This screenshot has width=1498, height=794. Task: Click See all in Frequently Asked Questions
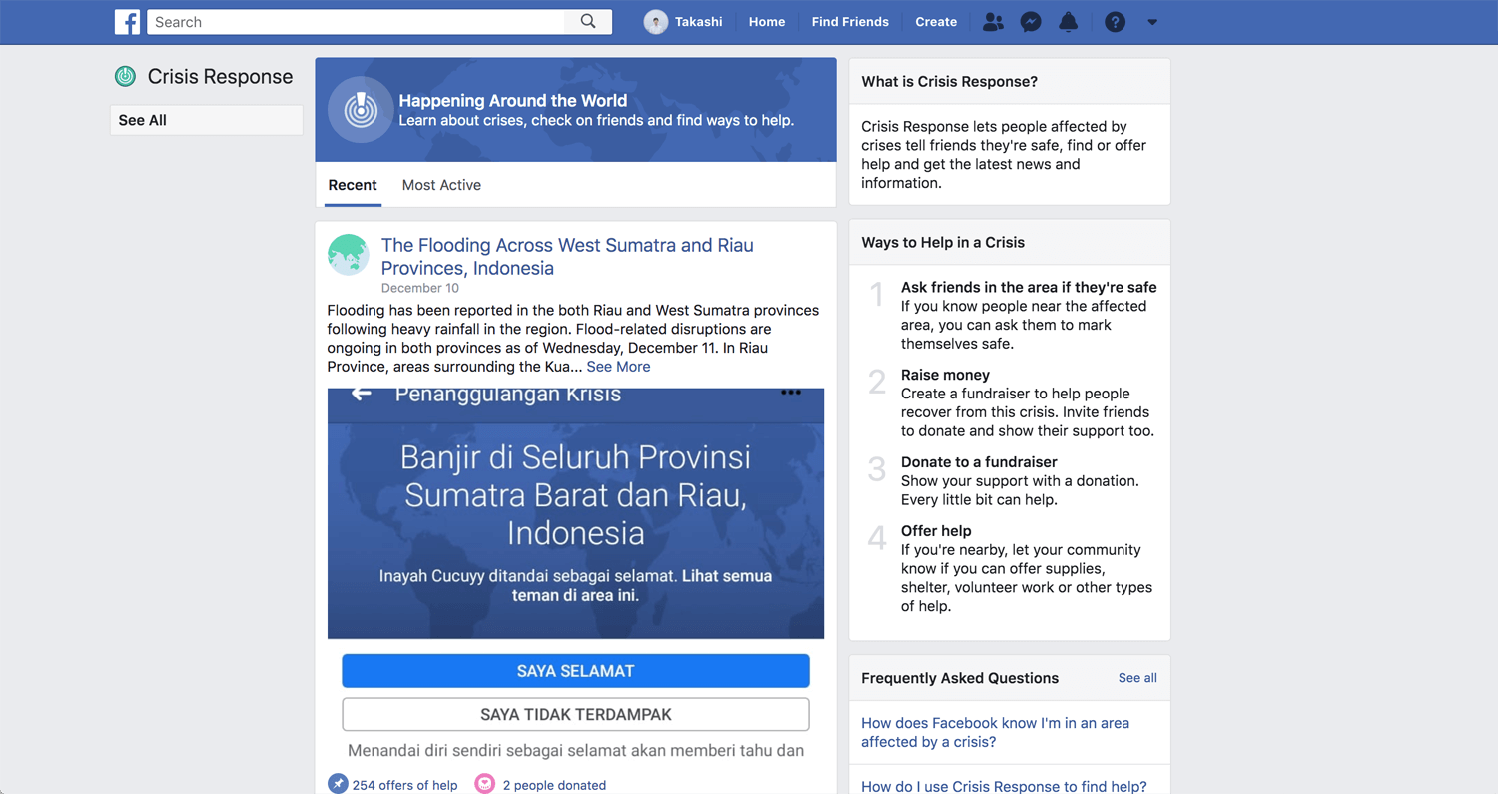point(1137,678)
